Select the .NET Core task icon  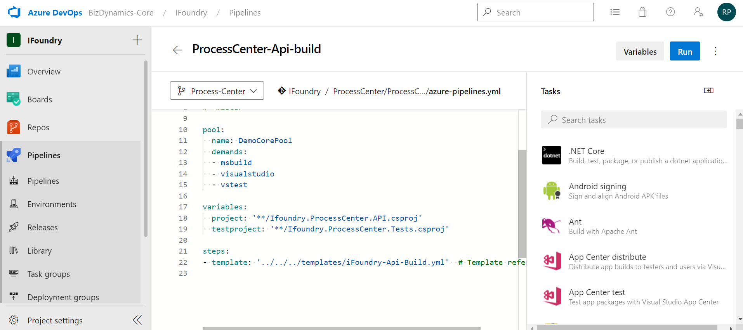(551, 155)
